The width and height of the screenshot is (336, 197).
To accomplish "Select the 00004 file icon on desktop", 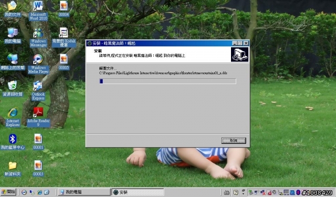I will (64, 8).
